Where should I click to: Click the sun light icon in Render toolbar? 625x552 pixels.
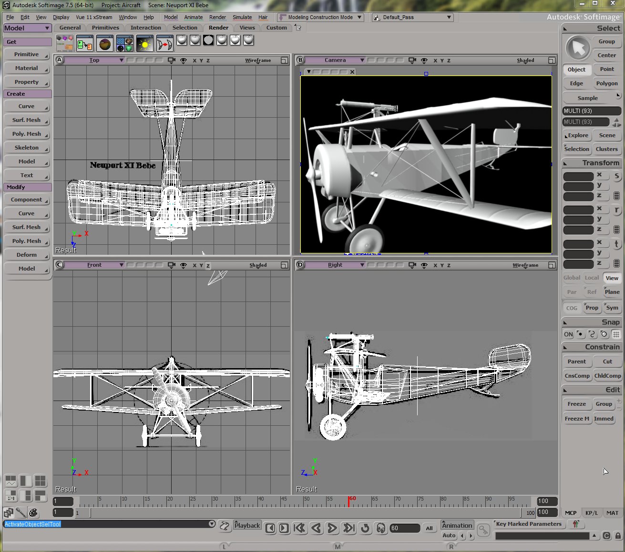(144, 44)
